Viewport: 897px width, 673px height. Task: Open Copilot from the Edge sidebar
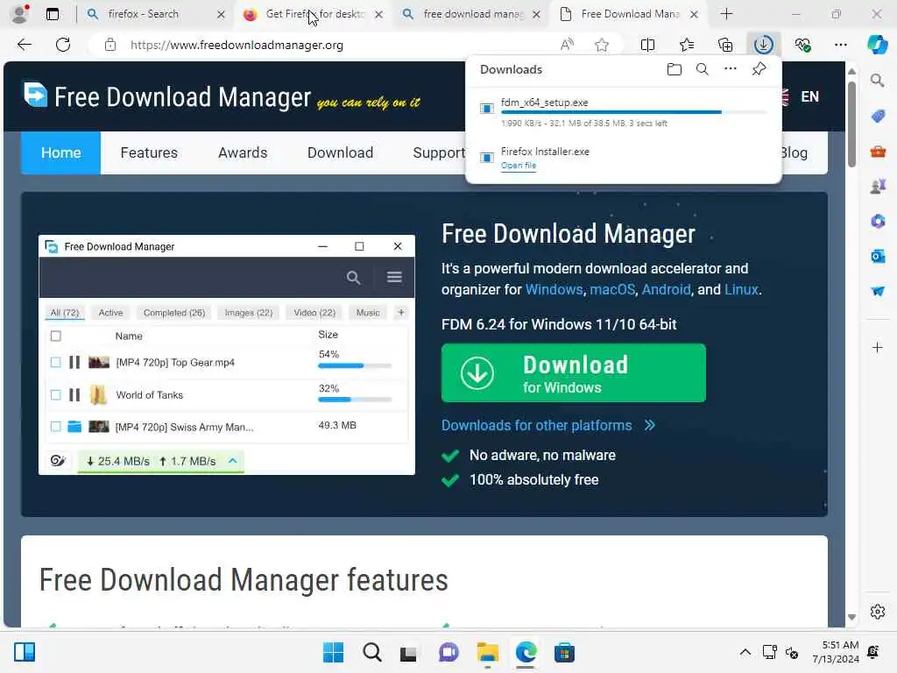877,45
